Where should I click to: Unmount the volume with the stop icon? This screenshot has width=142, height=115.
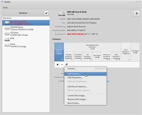[x=58, y=65]
